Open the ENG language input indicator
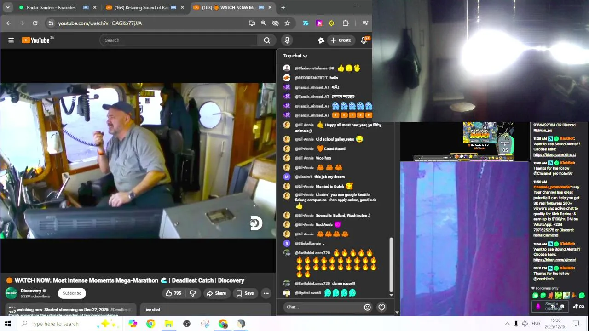 [x=536, y=324]
